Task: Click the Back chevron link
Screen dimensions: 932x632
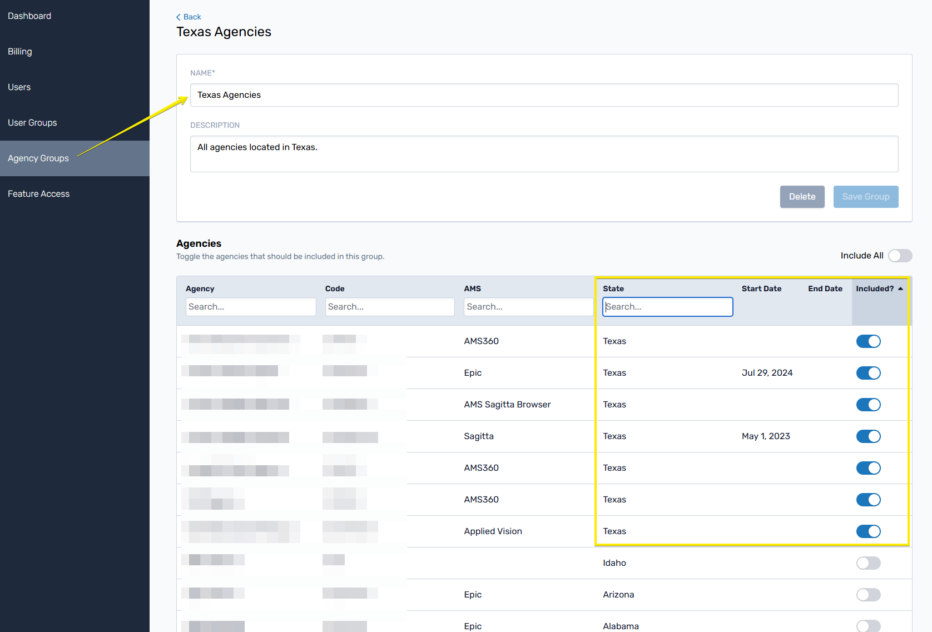Action: pos(189,17)
